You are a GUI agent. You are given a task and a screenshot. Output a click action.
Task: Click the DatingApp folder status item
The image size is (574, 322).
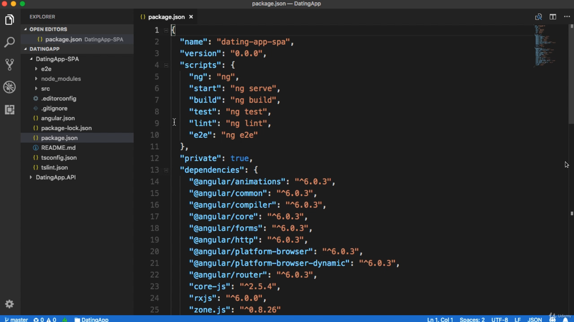(x=91, y=320)
